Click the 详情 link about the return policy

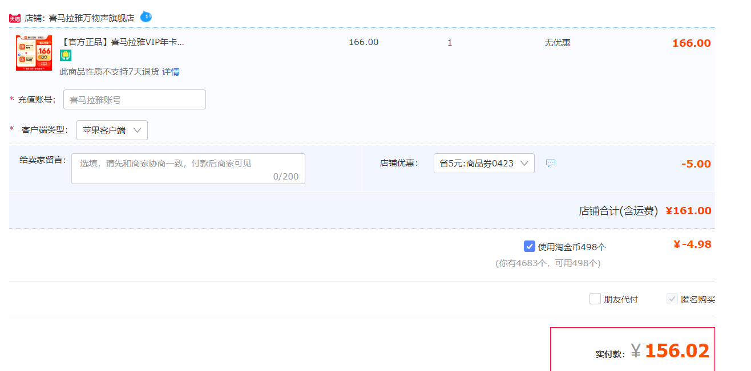pyautogui.click(x=171, y=72)
